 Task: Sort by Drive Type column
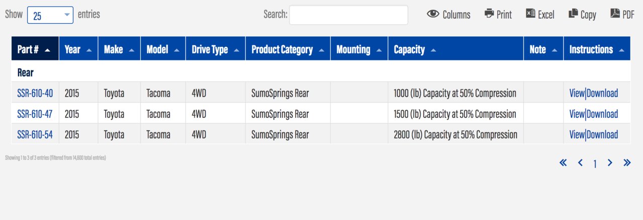click(215, 49)
